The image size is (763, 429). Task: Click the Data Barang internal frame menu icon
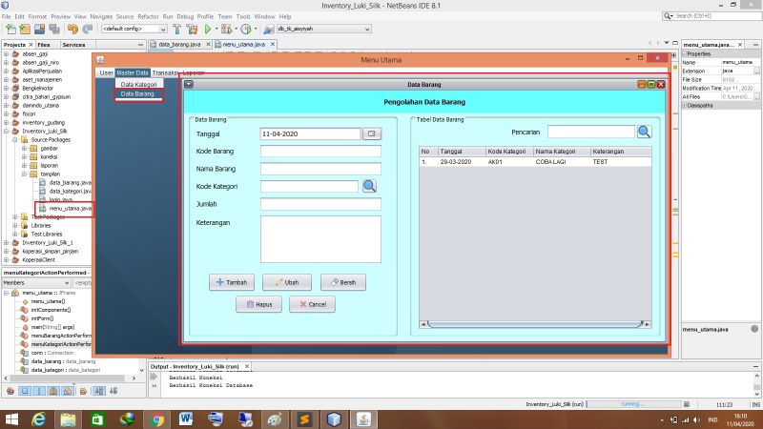pyautogui.click(x=189, y=84)
